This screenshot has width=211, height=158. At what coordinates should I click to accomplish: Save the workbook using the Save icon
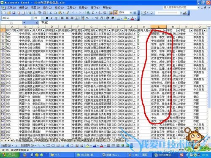pos(14,13)
